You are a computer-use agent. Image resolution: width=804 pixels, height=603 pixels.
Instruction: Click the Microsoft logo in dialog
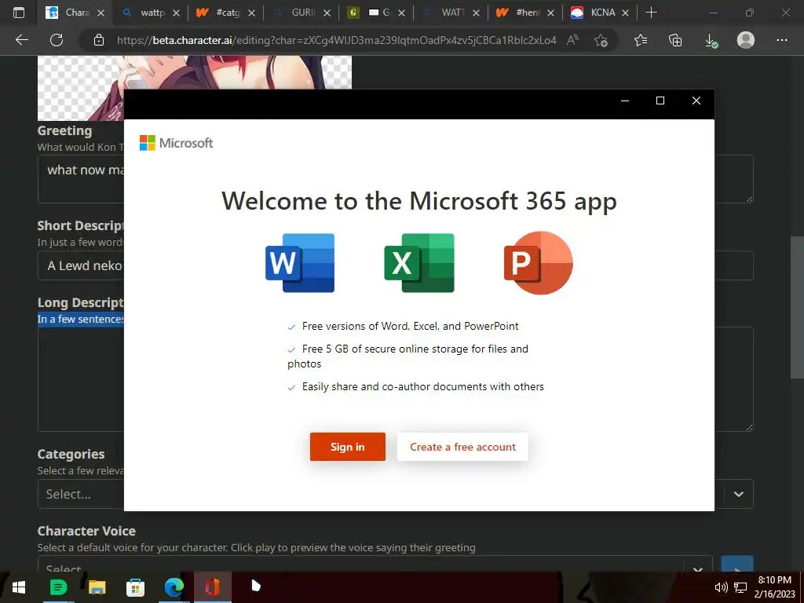point(176,143)
